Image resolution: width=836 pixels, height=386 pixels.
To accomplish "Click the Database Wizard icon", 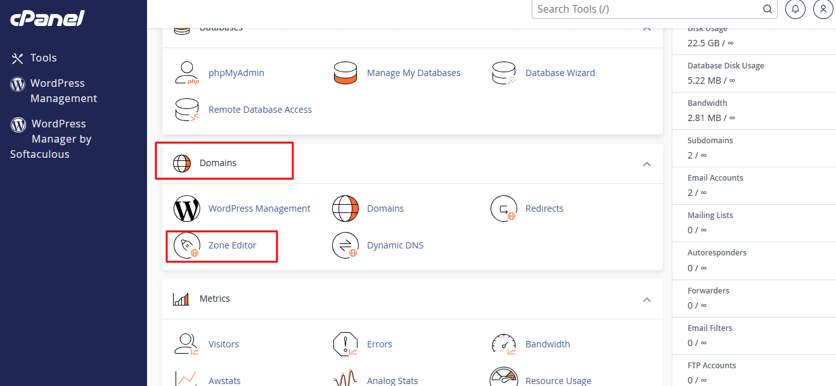I will [504, 73].
